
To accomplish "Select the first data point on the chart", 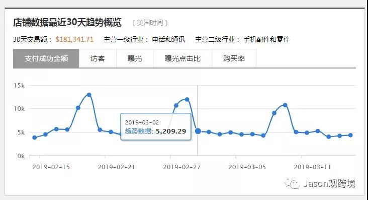I will click(x=35, y=138).
